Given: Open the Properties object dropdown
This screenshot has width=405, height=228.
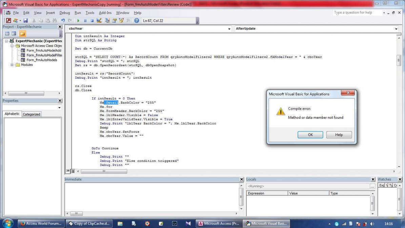Looking at the screenshot, I should [59, 108].
